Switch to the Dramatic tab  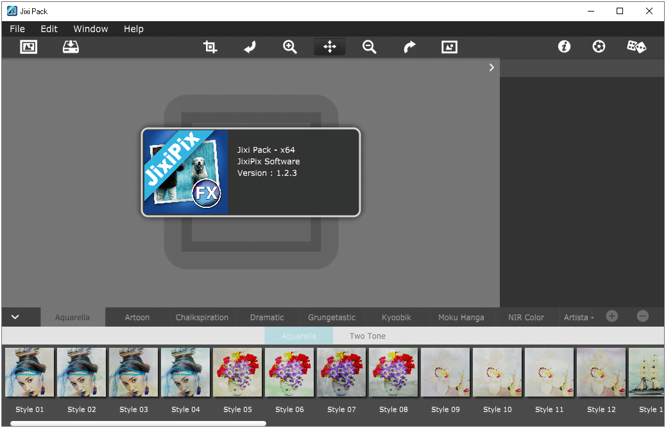pos(267,318)
